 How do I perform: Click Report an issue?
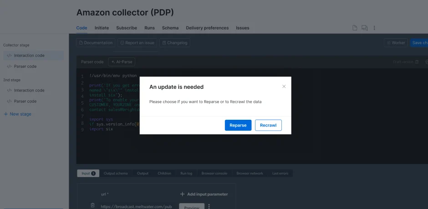(138, 43)
